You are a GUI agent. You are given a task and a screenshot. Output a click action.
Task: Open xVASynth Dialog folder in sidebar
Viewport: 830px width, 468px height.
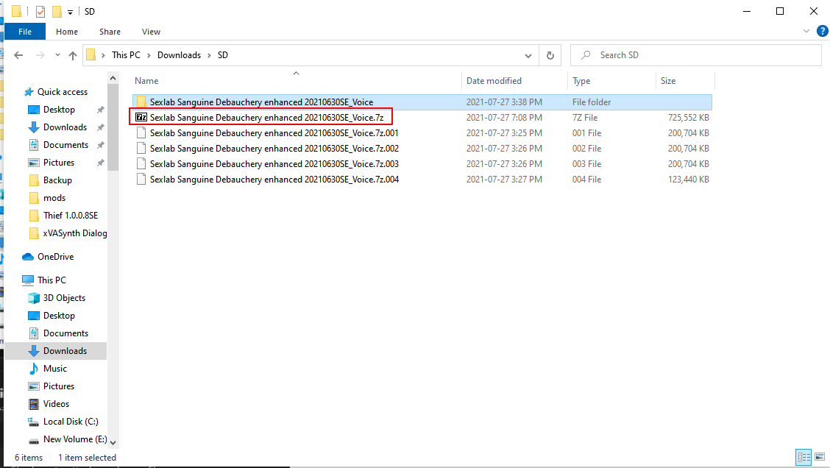coord(74,233)
